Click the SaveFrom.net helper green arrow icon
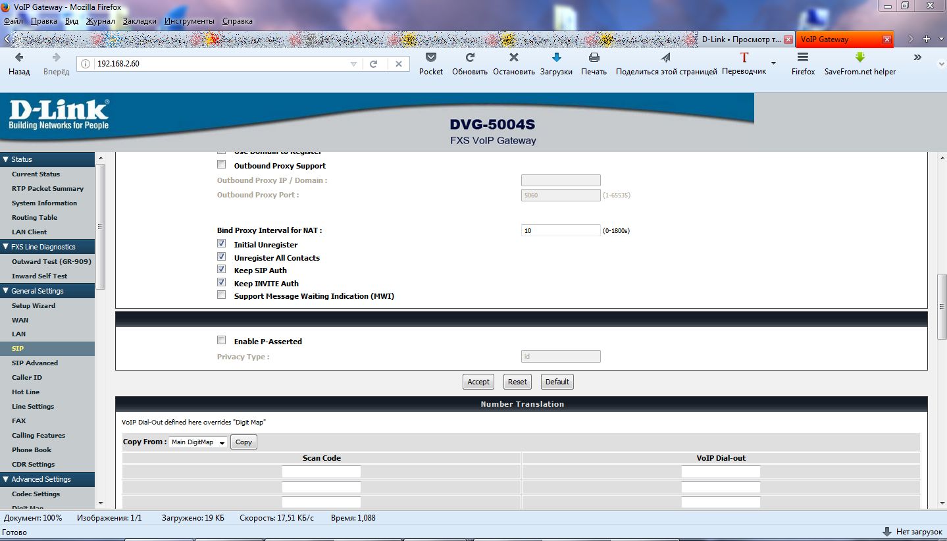This screenshot has height=541, width=947. (859, 58)
